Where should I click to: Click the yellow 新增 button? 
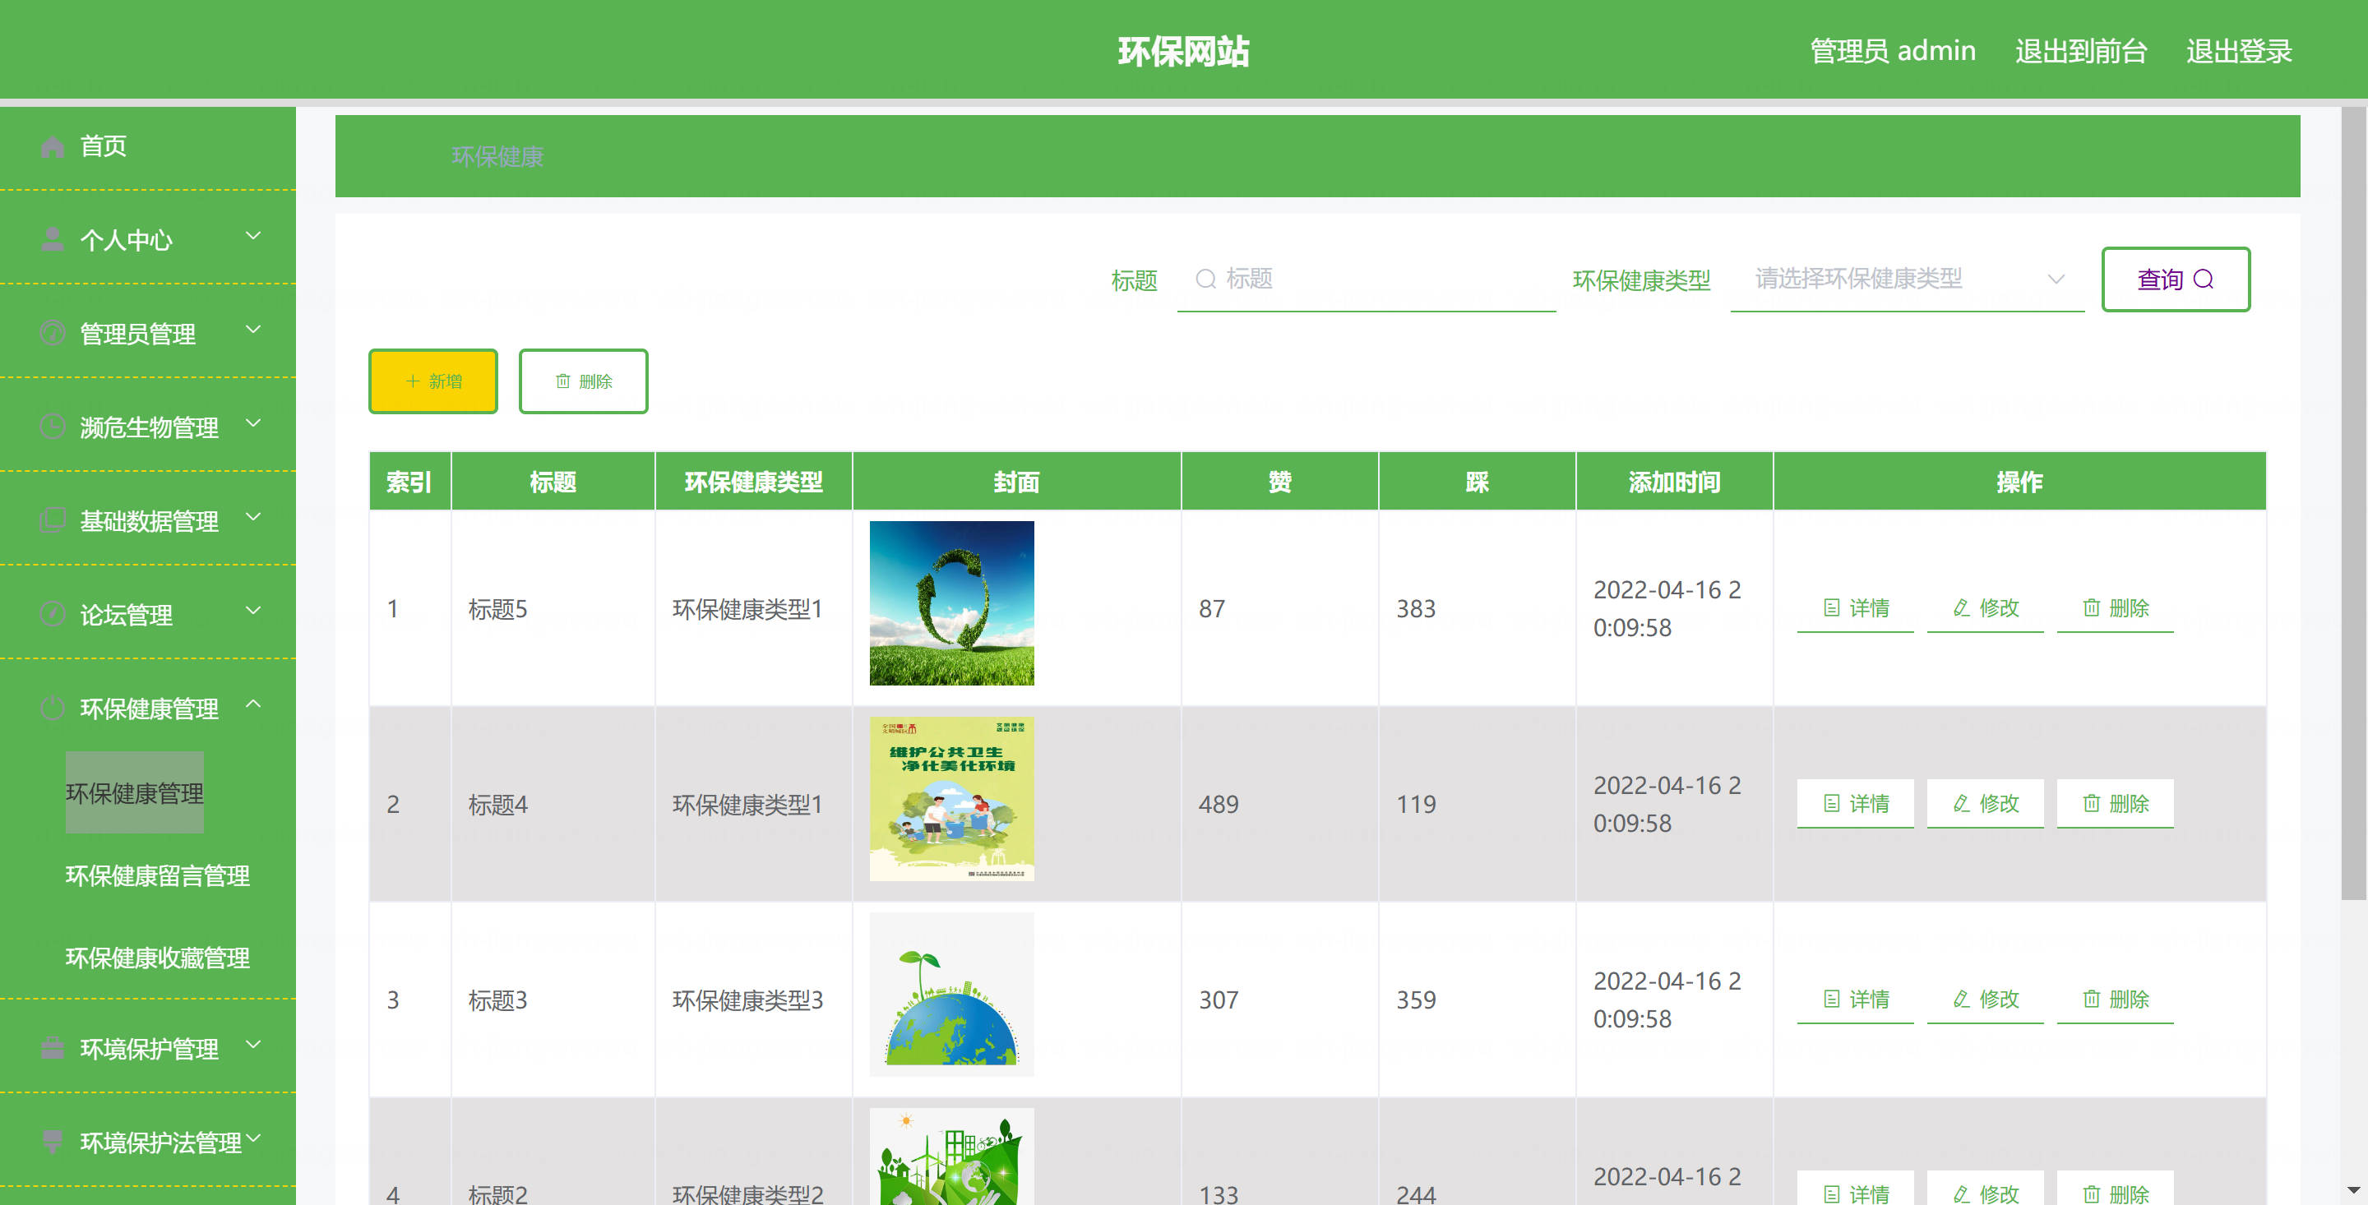tap(433, 381)
